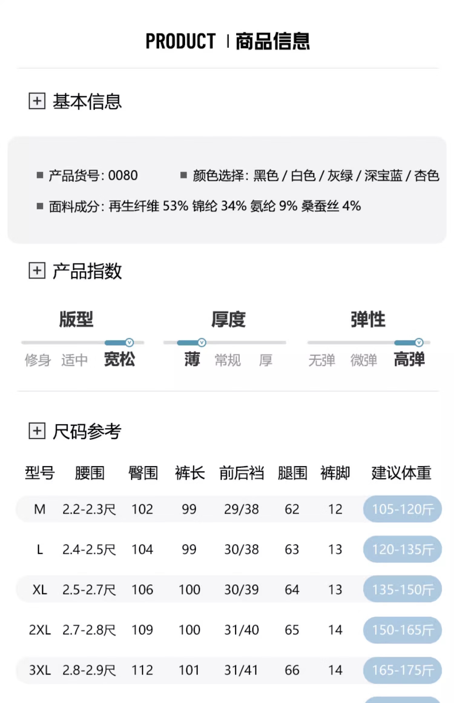Click the 版型 slider handle at 宽松
Screen dimensions: 454x703
click(x=130, y=342)
